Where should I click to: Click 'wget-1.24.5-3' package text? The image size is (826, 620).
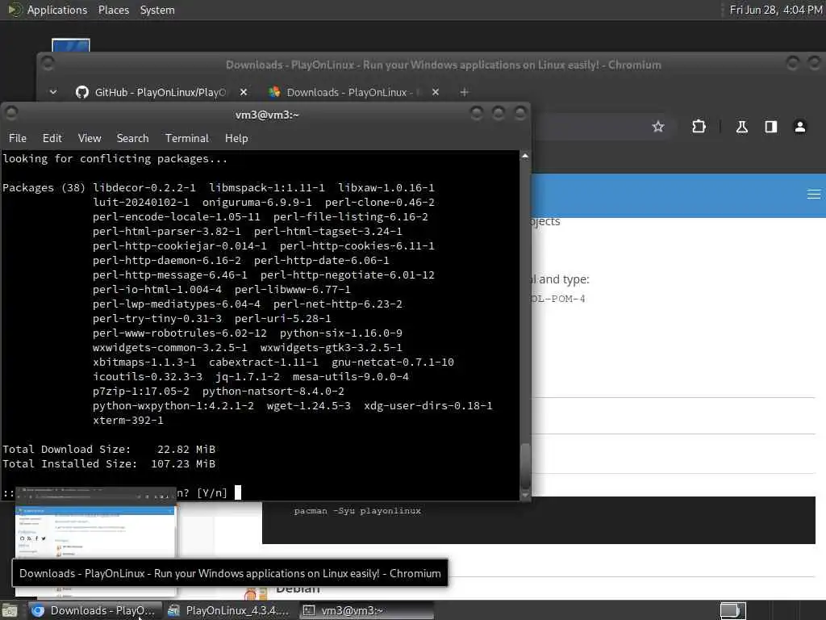309,406
